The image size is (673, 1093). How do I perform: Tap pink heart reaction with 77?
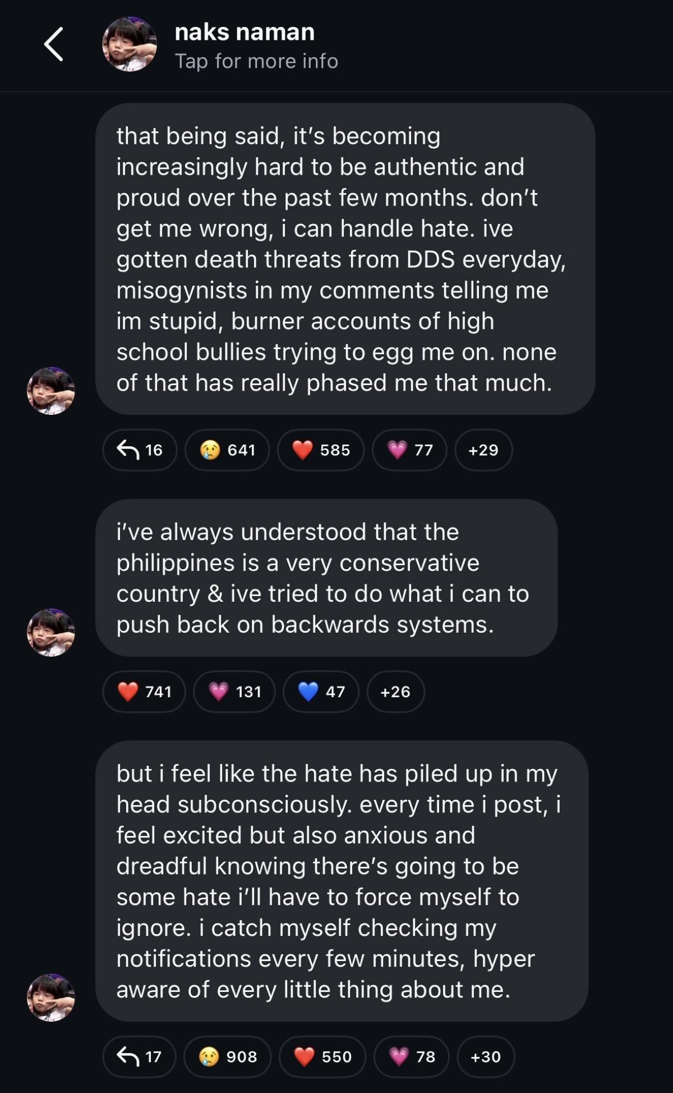coord(409,450)
